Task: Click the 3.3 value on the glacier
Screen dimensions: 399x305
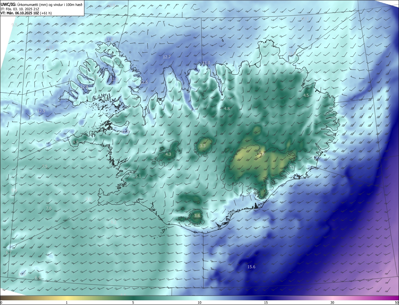Action: (203, 146)
